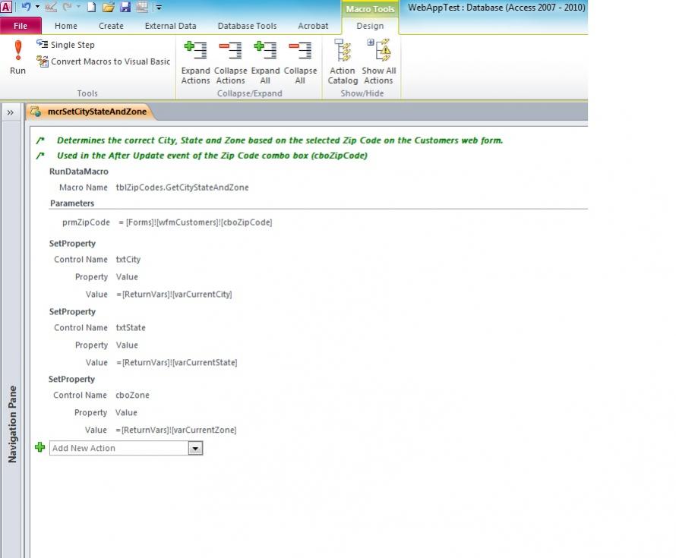The width and height of the screenshot is (676, 558).
Task: Click the macro icon on document tab
Action: point(36,112)
